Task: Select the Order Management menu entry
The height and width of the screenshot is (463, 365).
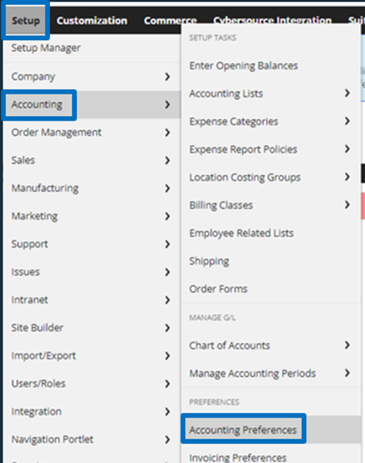Action: point(56,132)
